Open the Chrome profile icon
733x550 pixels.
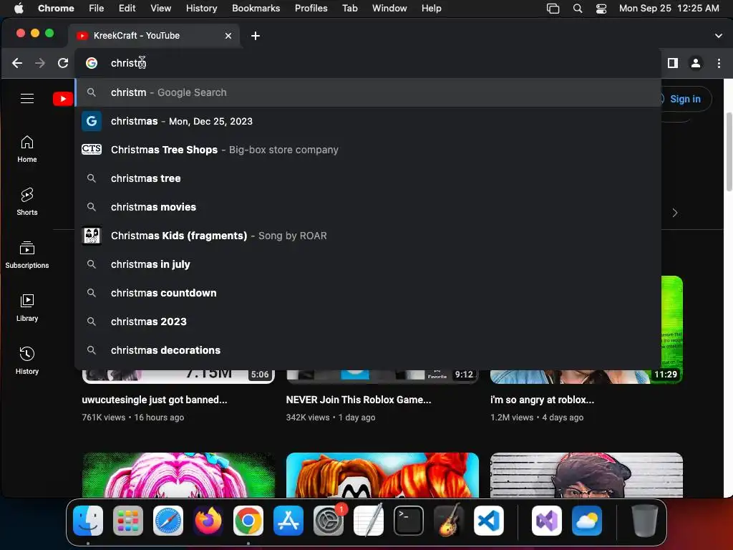click(696, 63)
